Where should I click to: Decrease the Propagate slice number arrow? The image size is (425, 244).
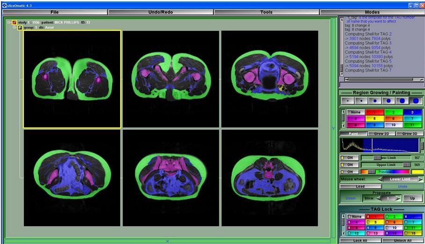pyautogui.click(x=379, y=198)
